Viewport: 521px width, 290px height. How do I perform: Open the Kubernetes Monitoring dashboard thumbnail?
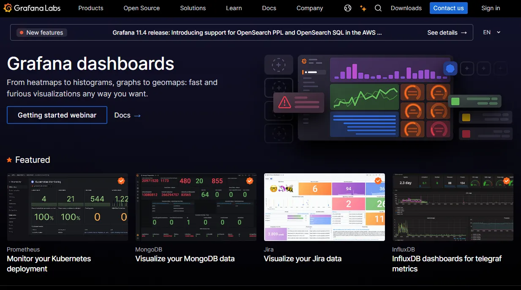(68, 207)
